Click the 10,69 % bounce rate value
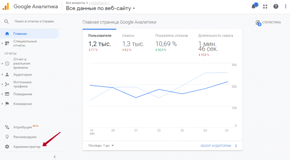The height and width of the screenshot is (160, 290). (x=166, y=44)
